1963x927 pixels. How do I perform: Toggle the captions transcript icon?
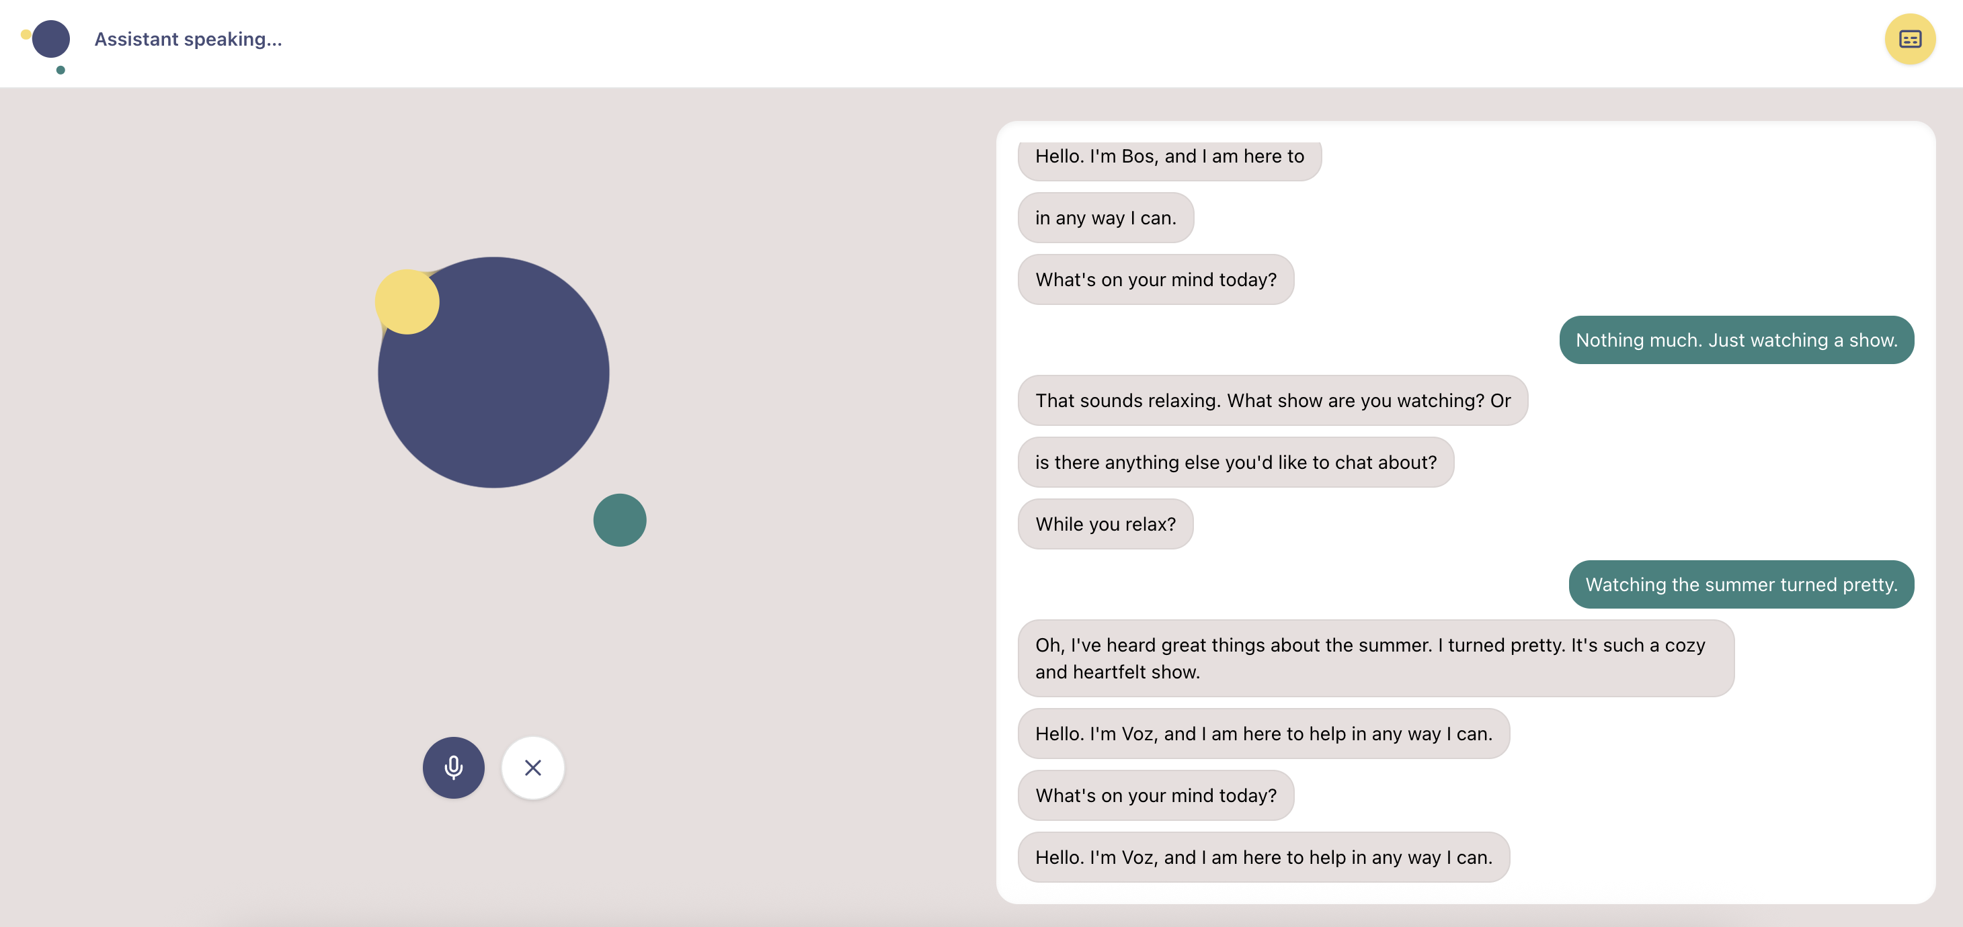1910,39
